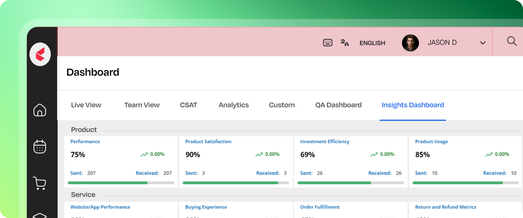Switch to the Live View tab
The image size is (523, 218).
(x=86, y=105)
